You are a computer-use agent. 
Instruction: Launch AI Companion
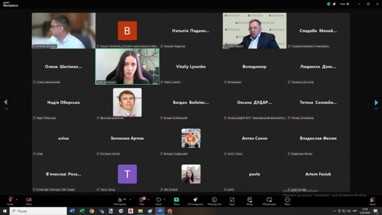(x=195, y=201)
